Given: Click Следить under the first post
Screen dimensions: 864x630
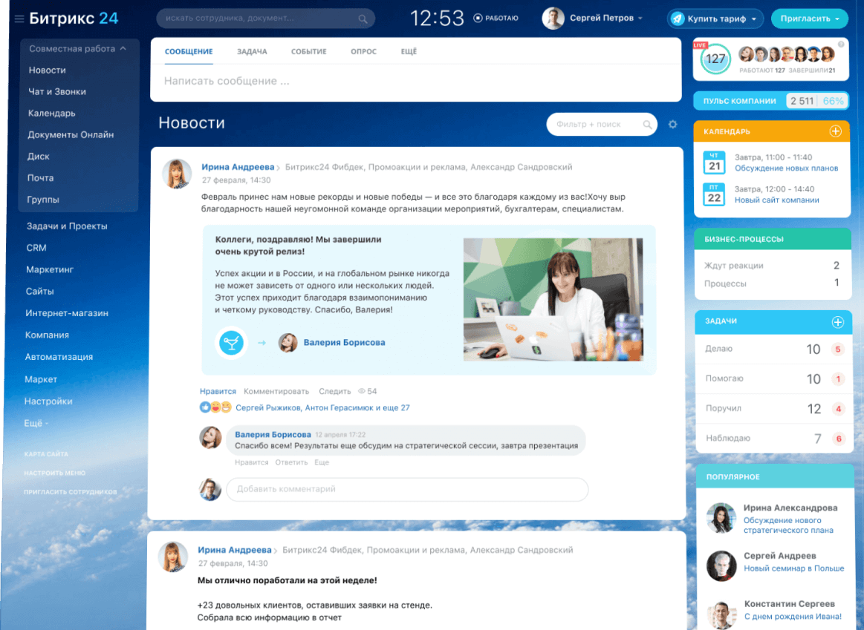Looking at the screenshot, I should pyautogui.click(x=334, y=391).
